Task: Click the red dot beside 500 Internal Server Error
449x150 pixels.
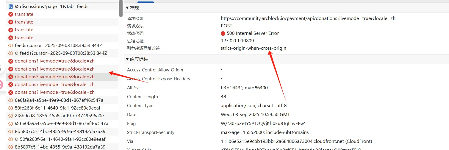Action: 223,33
